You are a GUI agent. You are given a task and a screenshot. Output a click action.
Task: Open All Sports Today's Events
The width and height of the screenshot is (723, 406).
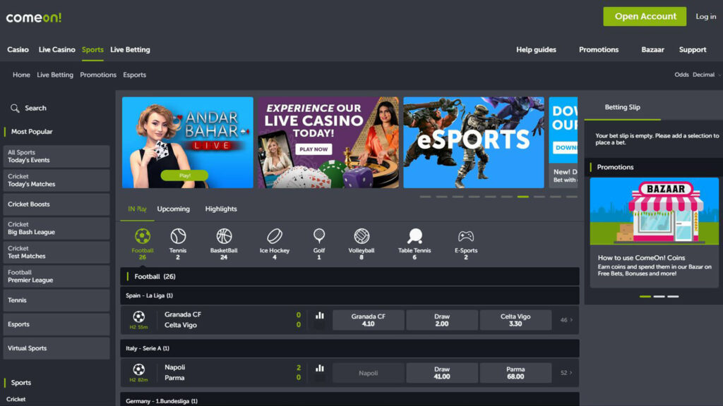tap(56, 156)
